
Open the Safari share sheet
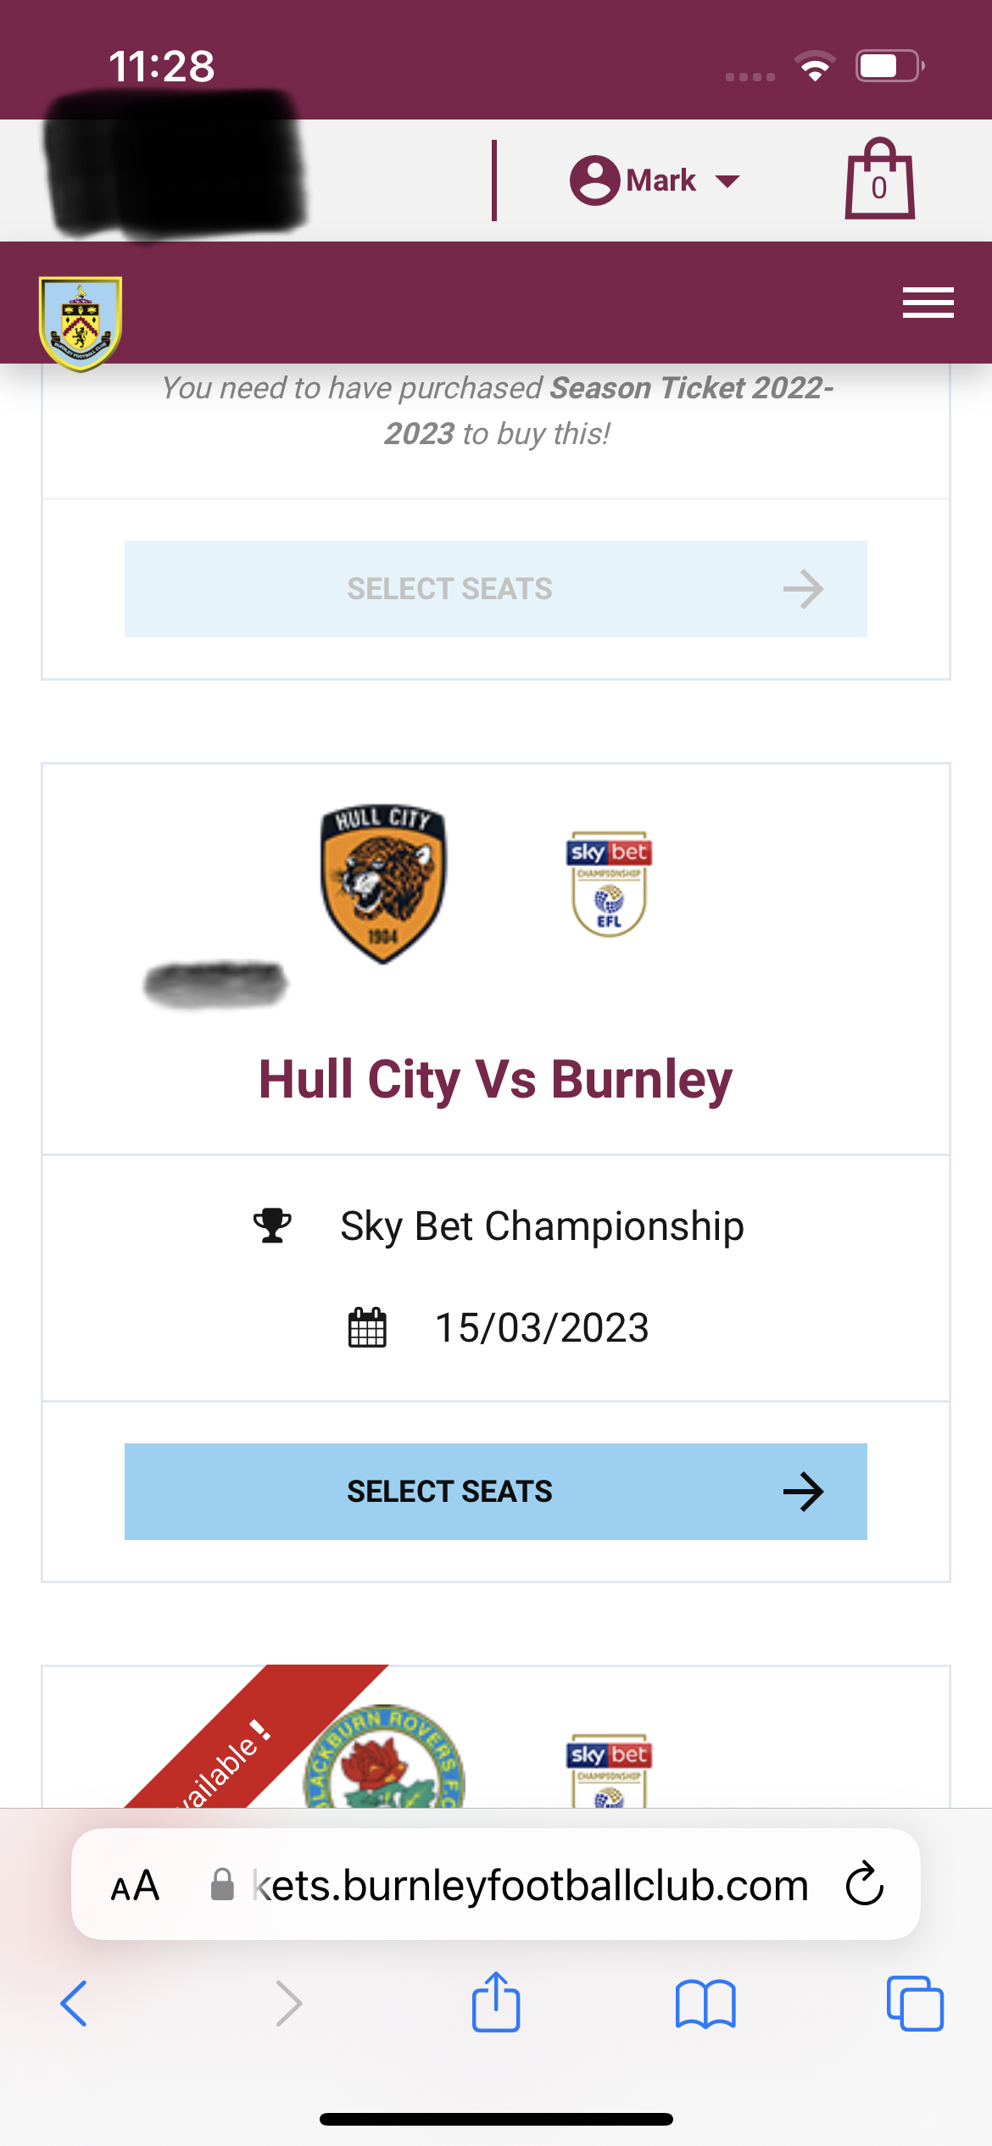click(496, 2002)
